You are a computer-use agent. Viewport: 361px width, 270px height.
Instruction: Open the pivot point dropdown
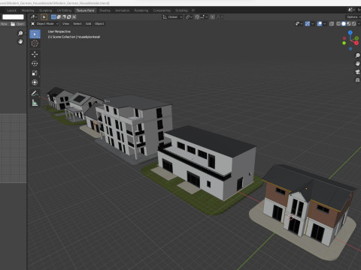[189, 17]
